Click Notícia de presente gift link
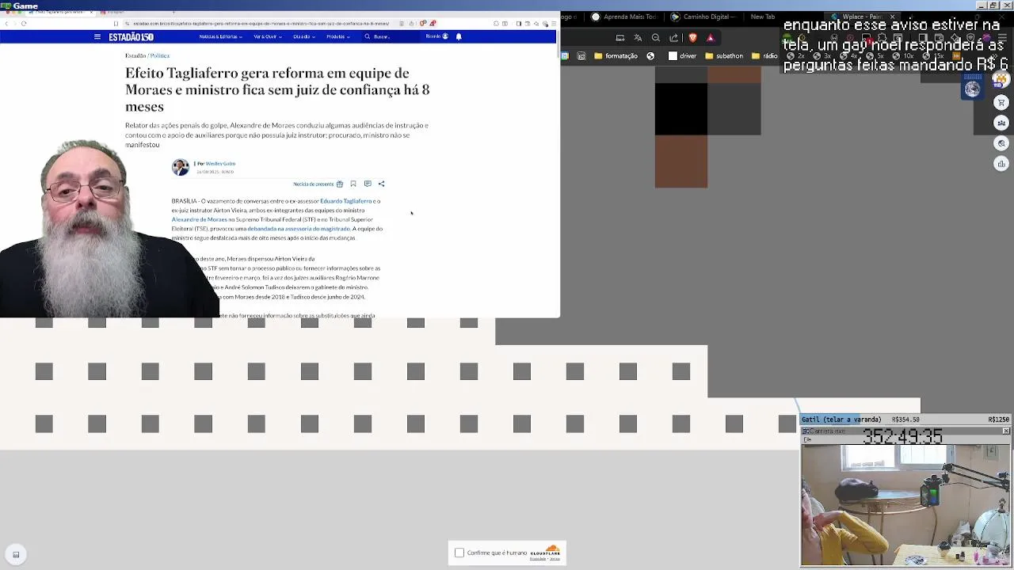 (318, 184)
